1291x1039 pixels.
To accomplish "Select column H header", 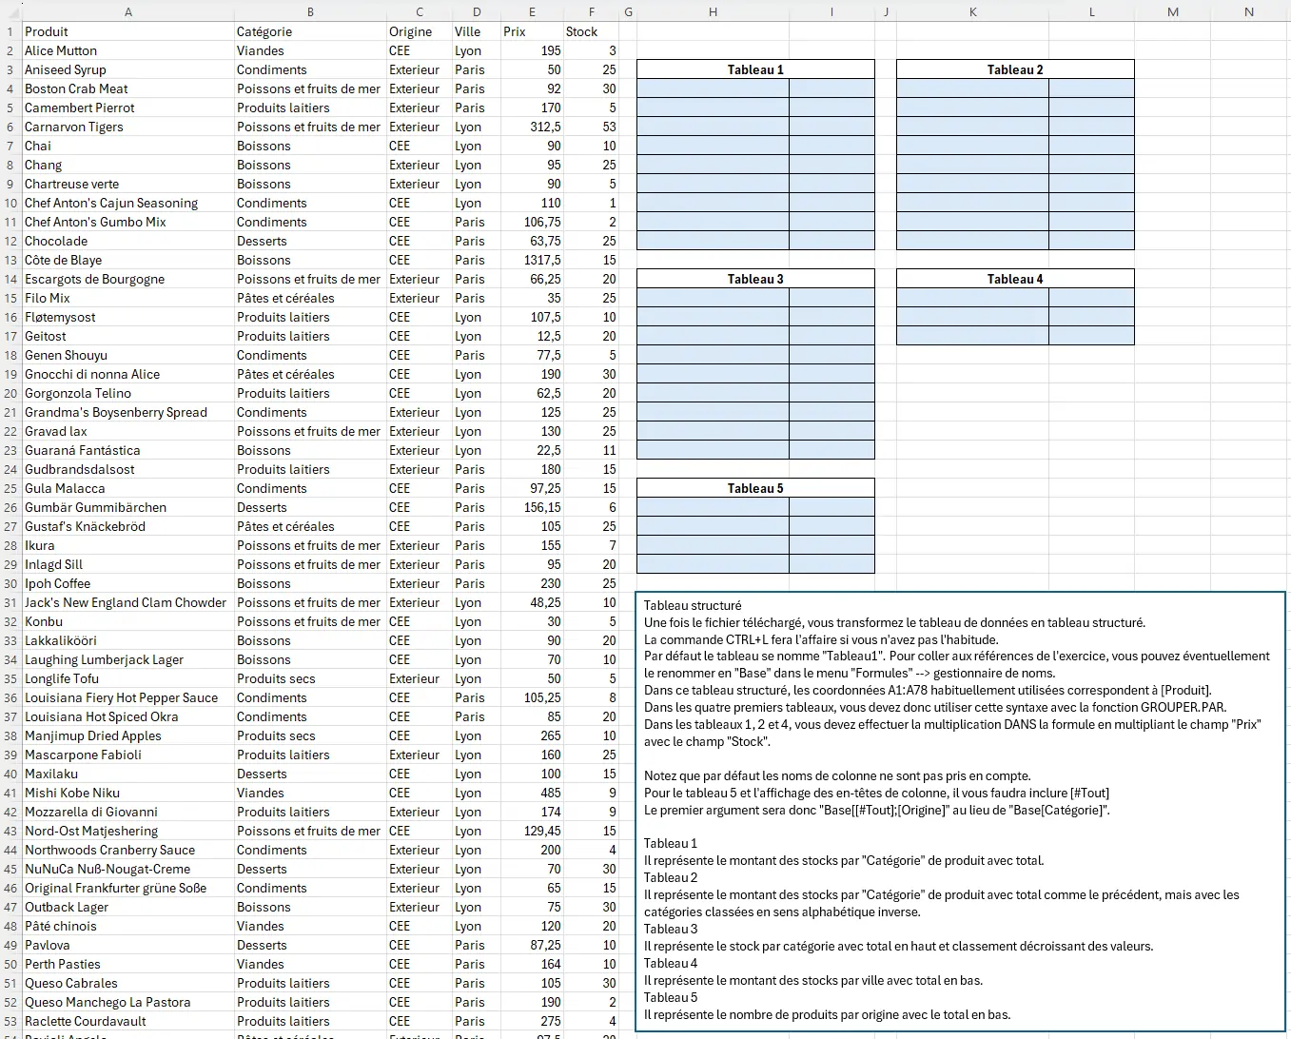I will click(x=713, y=11).
